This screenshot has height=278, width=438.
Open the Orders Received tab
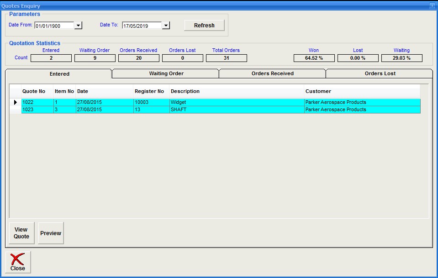tap(272, 73)
